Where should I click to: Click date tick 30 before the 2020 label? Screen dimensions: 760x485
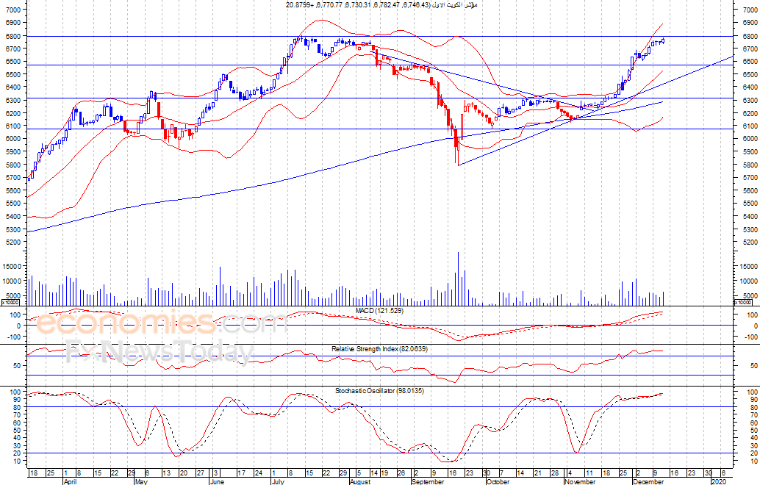click(708, 473)
